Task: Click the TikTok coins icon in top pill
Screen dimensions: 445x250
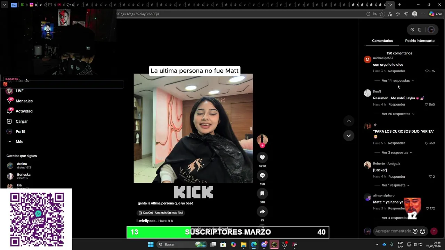Action: [x=412, y=30]
